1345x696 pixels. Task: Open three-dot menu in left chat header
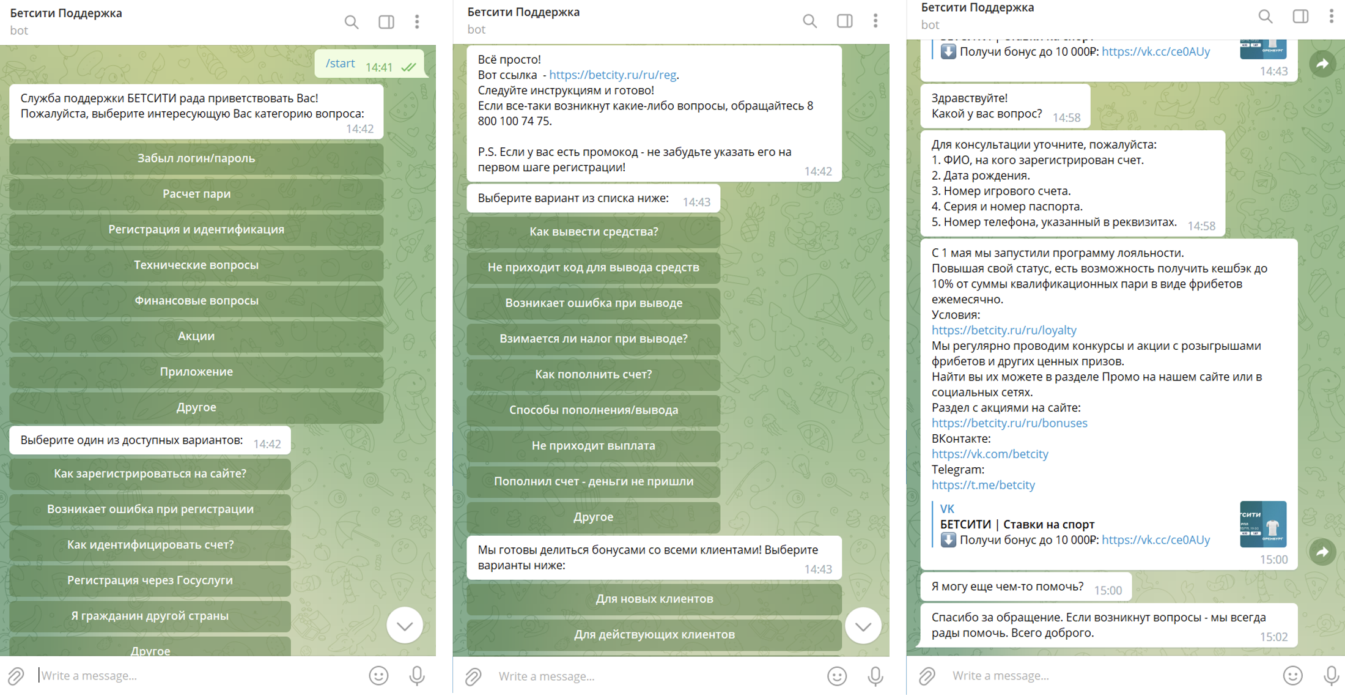coord(417,22)
